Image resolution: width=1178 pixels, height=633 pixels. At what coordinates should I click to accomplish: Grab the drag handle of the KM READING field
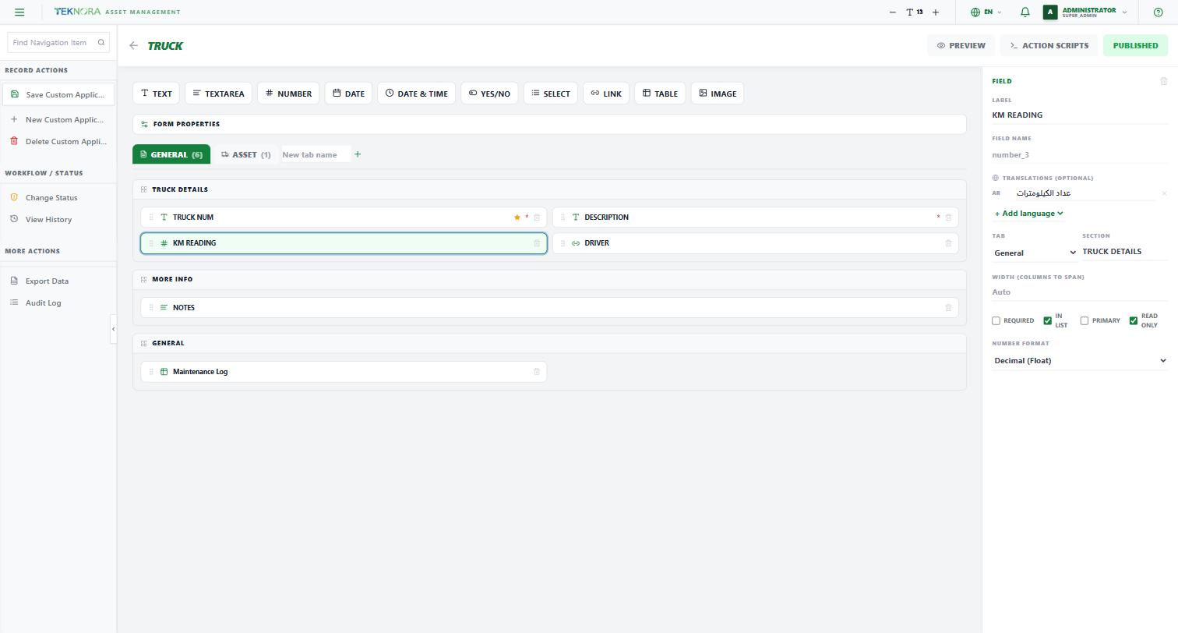tap(151, 243)
